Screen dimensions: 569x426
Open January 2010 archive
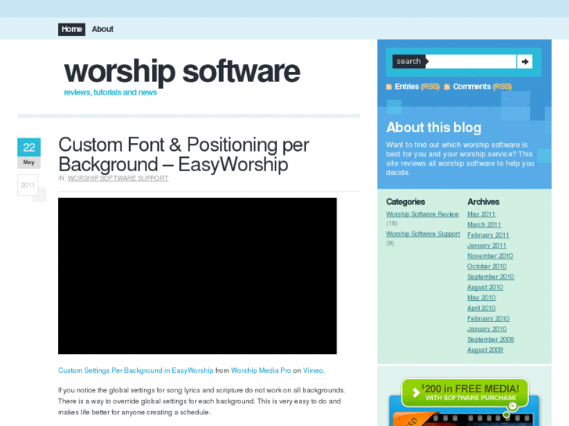tap(487, 329)
